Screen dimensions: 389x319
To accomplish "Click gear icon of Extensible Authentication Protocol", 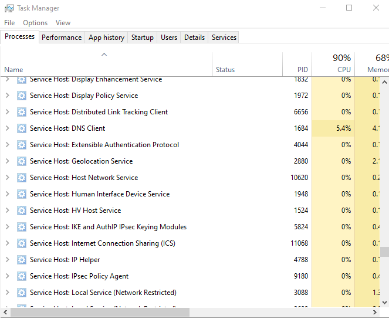I will [22, 145].
